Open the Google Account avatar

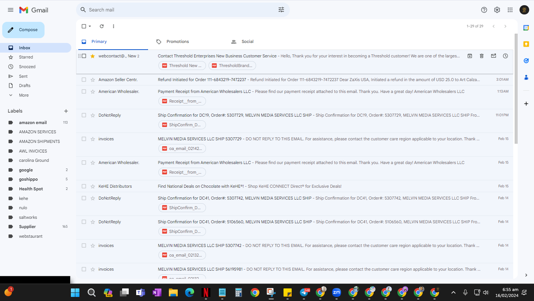(x=524, y=10)
